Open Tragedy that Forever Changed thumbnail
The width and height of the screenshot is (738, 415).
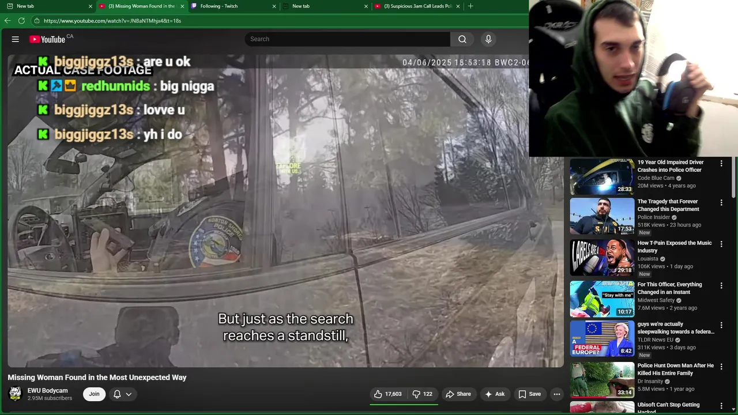[602, 216]
